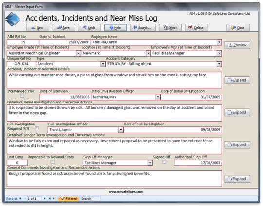Click in the accident details text area

114,80
